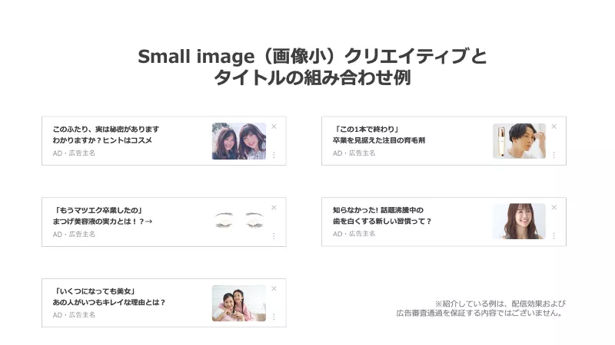Click the mother and daughter thumbnail
This screenshot has width=615, height=345.
(238, 303)
